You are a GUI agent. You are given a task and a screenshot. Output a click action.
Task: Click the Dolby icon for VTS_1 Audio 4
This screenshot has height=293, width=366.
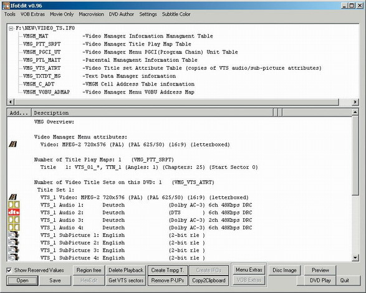[x=14, y=228]
